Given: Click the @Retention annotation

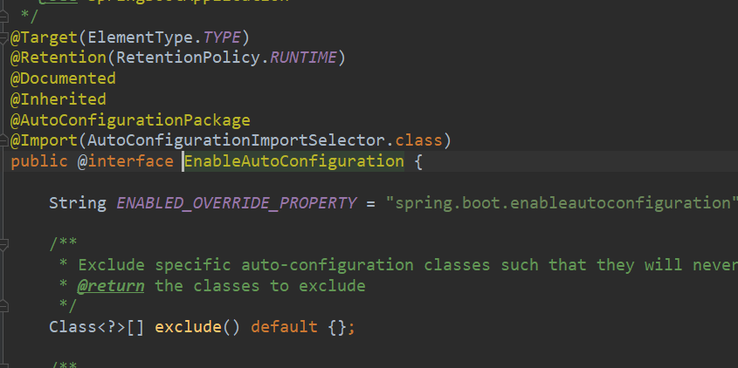Looking at the screenshot, I should (59, 58).
